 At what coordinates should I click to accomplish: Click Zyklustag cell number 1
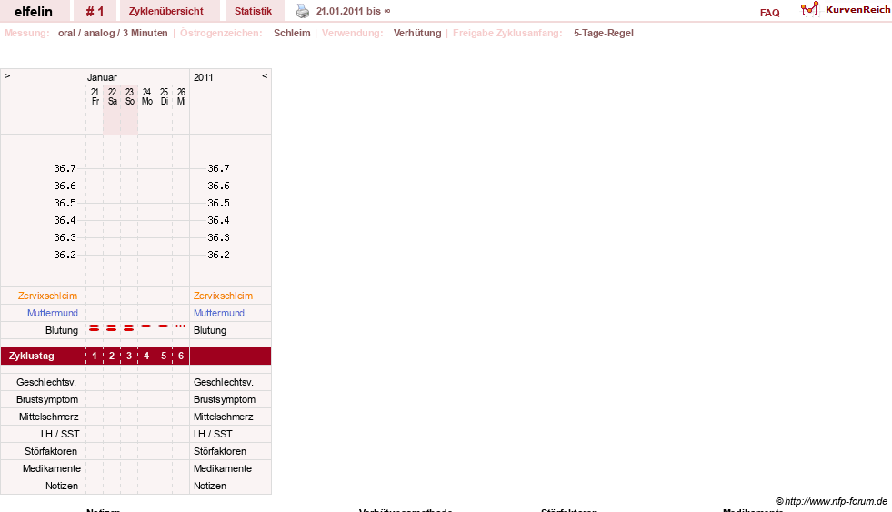(95, 356)
